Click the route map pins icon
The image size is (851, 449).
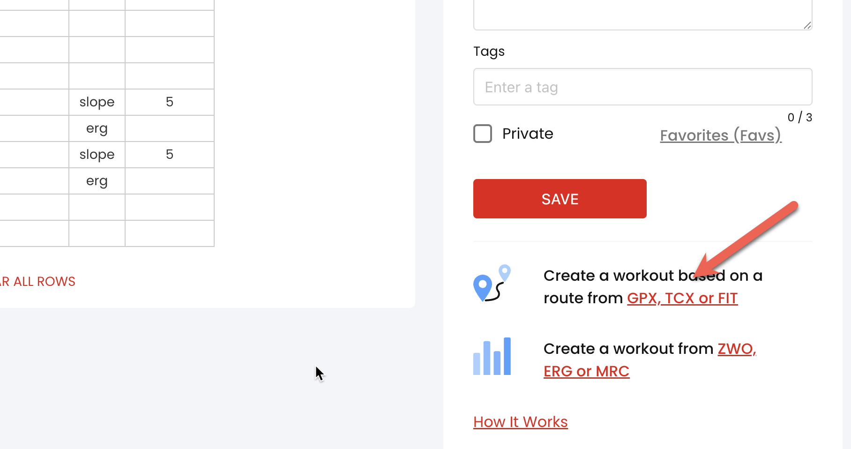(492, 283)
